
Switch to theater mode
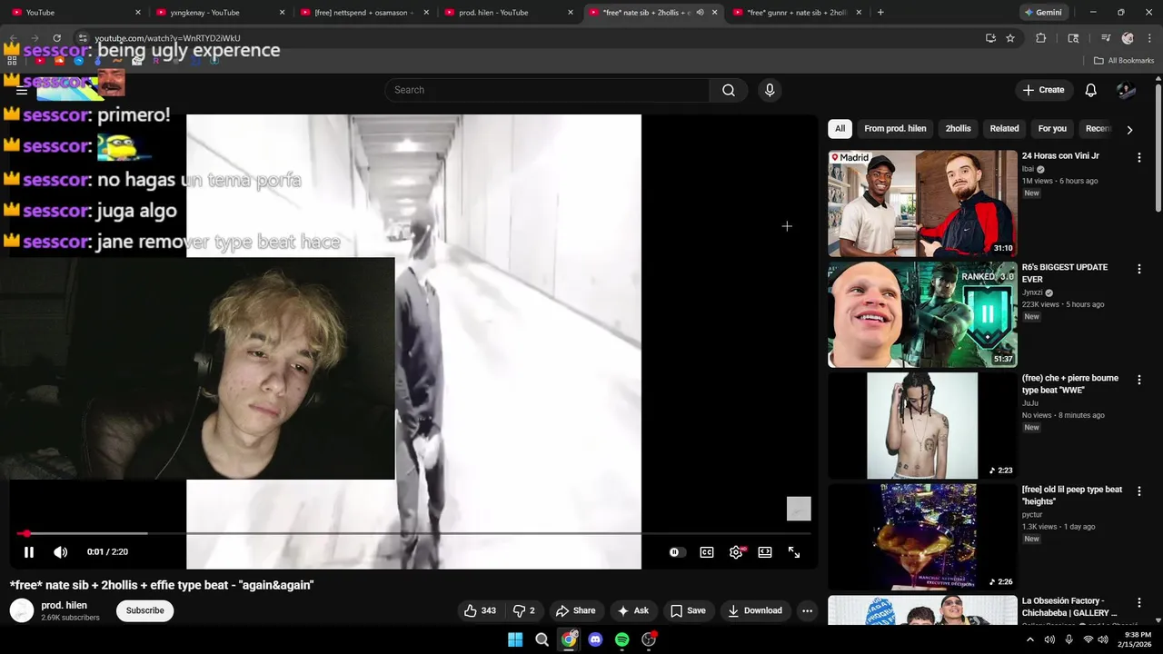pyautogui.click(x=765, y=552)
